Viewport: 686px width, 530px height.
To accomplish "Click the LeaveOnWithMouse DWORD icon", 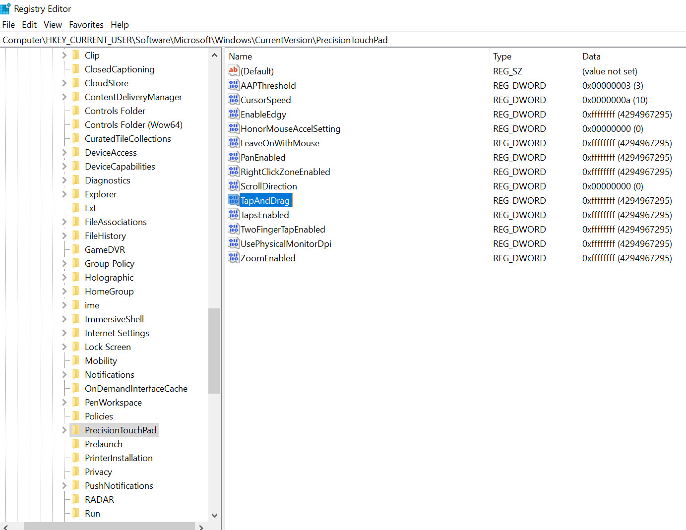I will (234, 143).
